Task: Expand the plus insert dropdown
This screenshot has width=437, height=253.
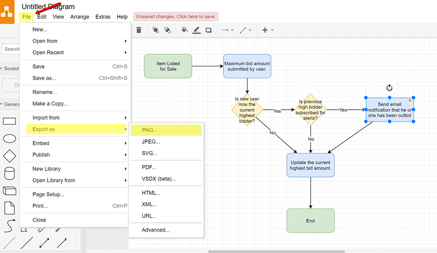Action: [x=267, y=30]
